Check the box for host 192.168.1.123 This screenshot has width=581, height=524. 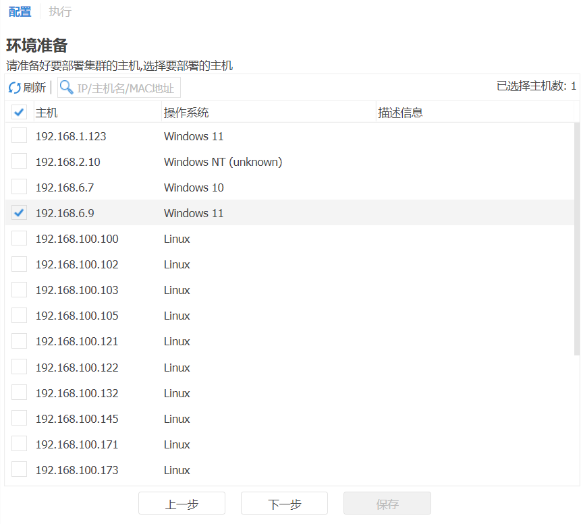pyautogui.click(x=20, y=136)
